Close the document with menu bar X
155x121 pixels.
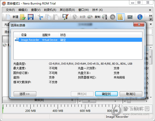(x=150, y=10)
